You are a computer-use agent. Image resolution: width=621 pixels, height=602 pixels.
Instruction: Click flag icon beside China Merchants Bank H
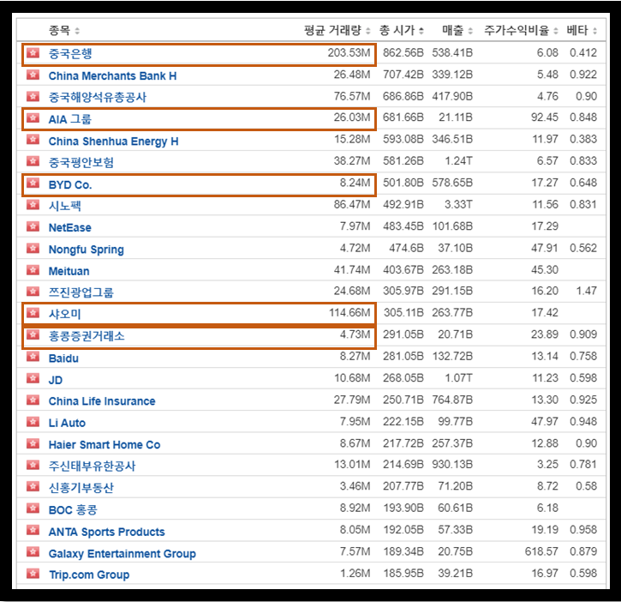click(33, 74)
